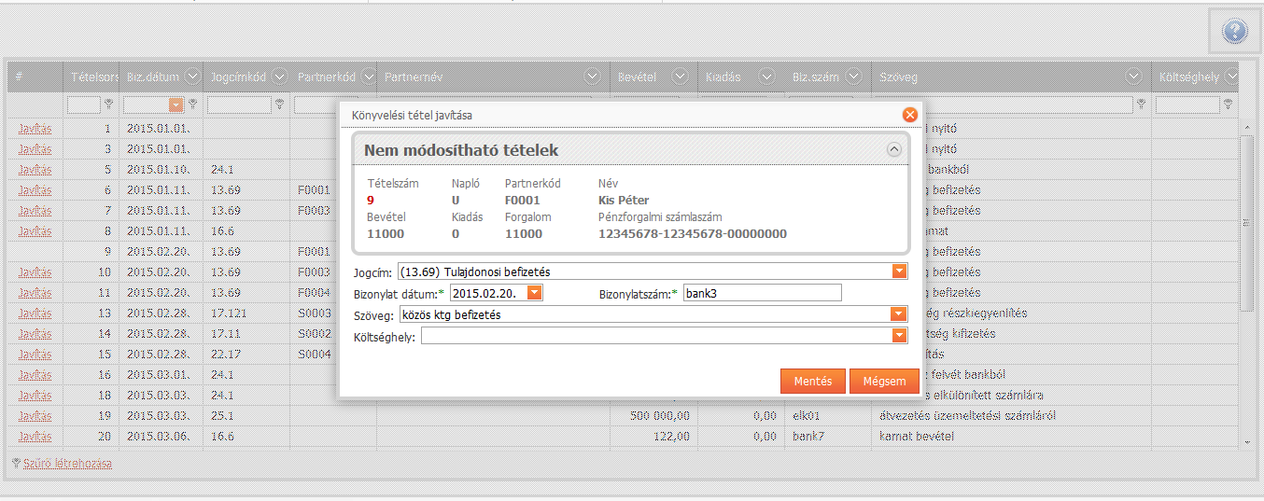Click Javítás link for row 20
1264x501 pixels.
coord(35,436)
